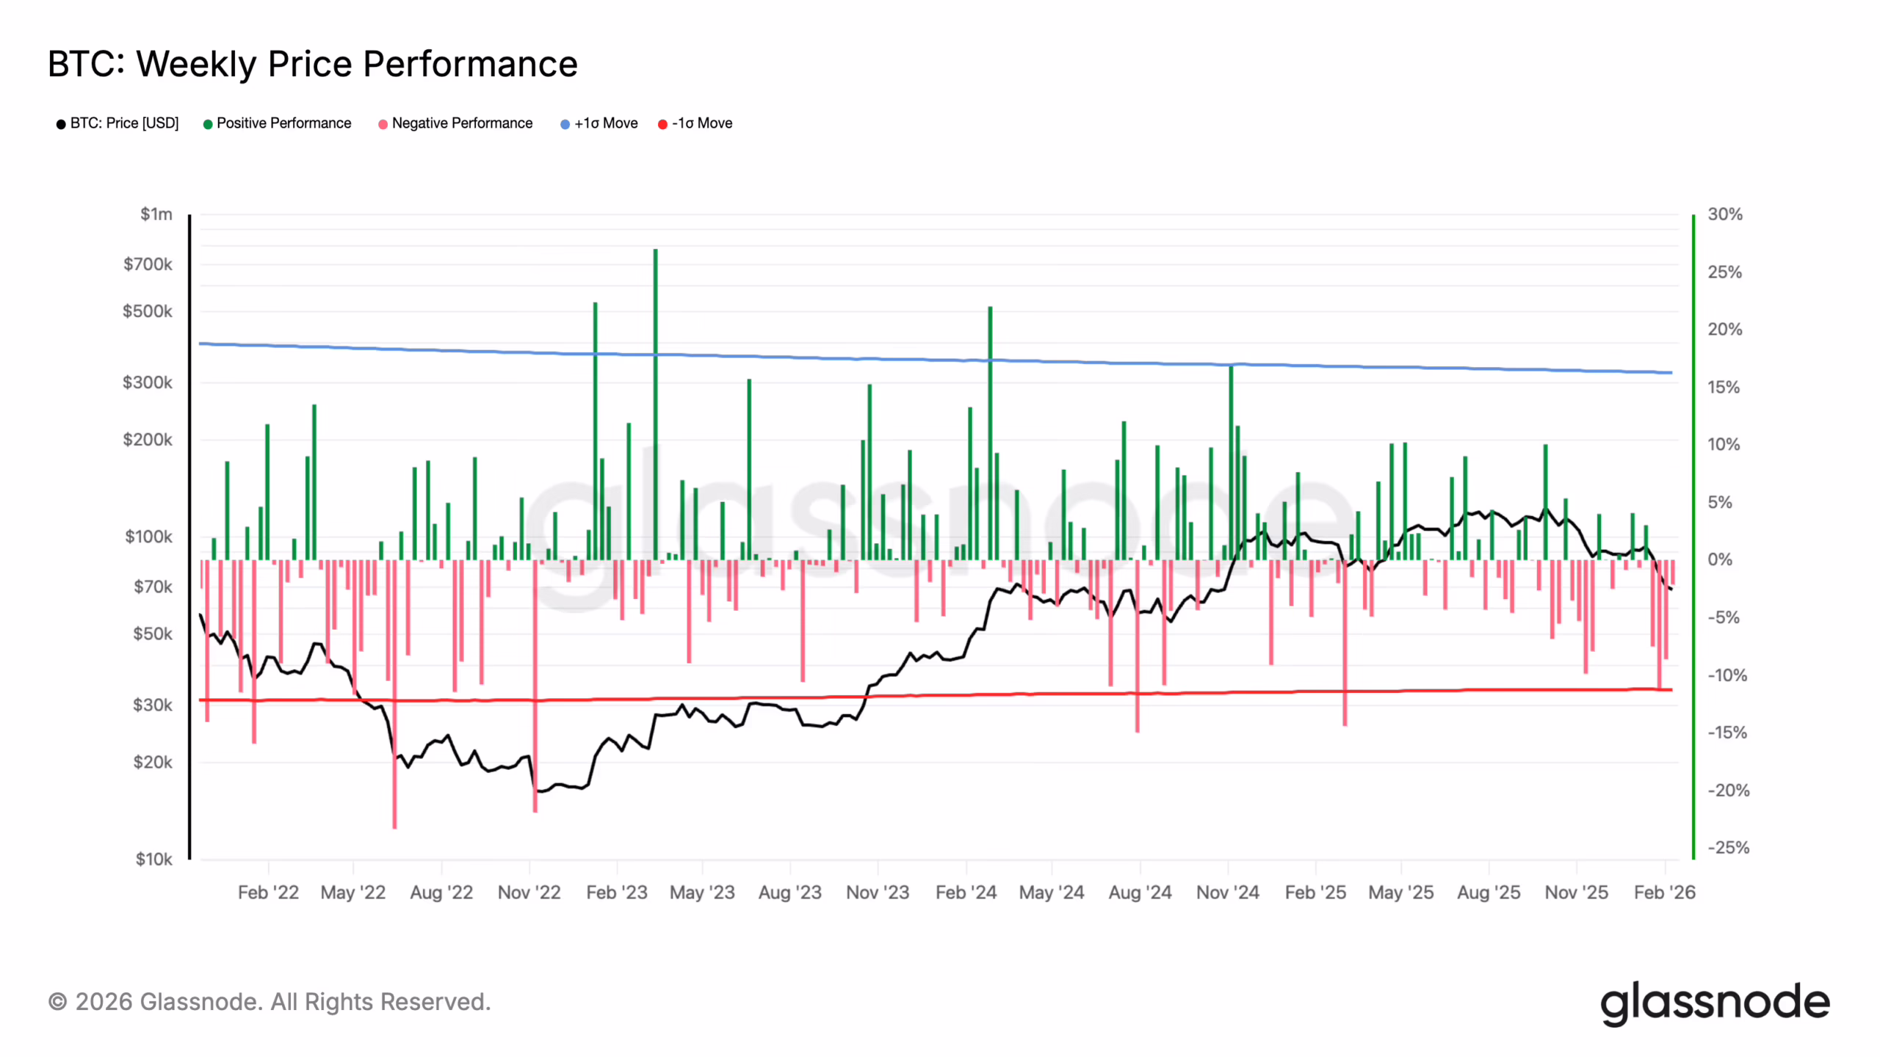The height and width of the screenshot is (1057, 1880).
Task: Click the black BTC Price legend dot
Action: [x=61, y=124]
